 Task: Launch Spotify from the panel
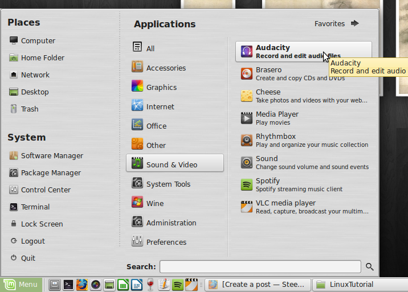pos(178,285)
